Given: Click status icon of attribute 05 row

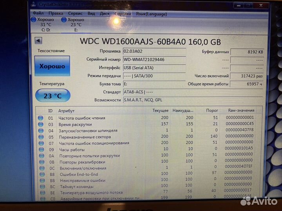Looking at the screenshot, I should pos(41,137).
